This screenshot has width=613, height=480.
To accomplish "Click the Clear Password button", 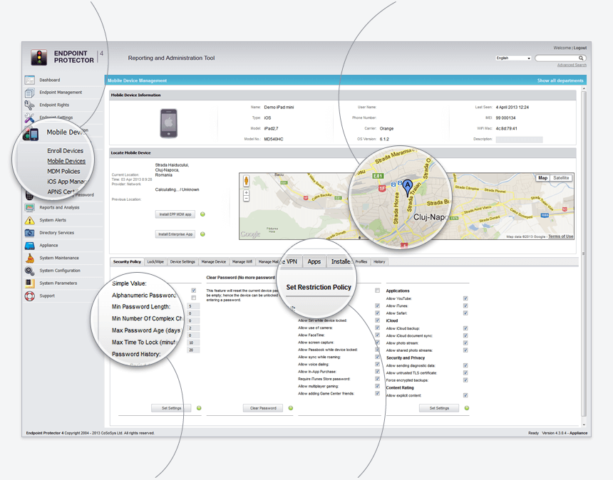I will tap(263, 408).
